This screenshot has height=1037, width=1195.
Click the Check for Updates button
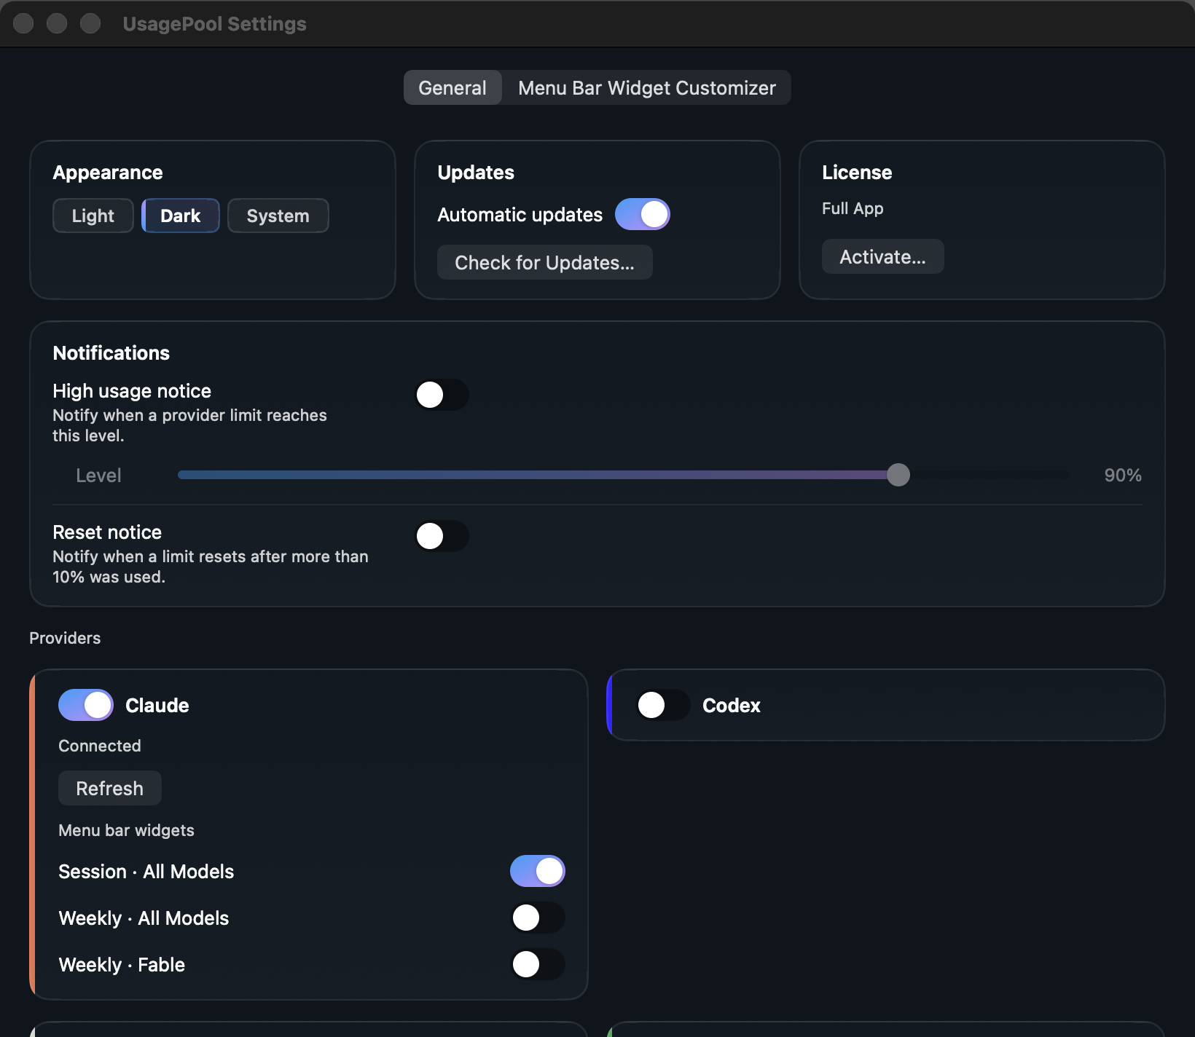point(544,262)
